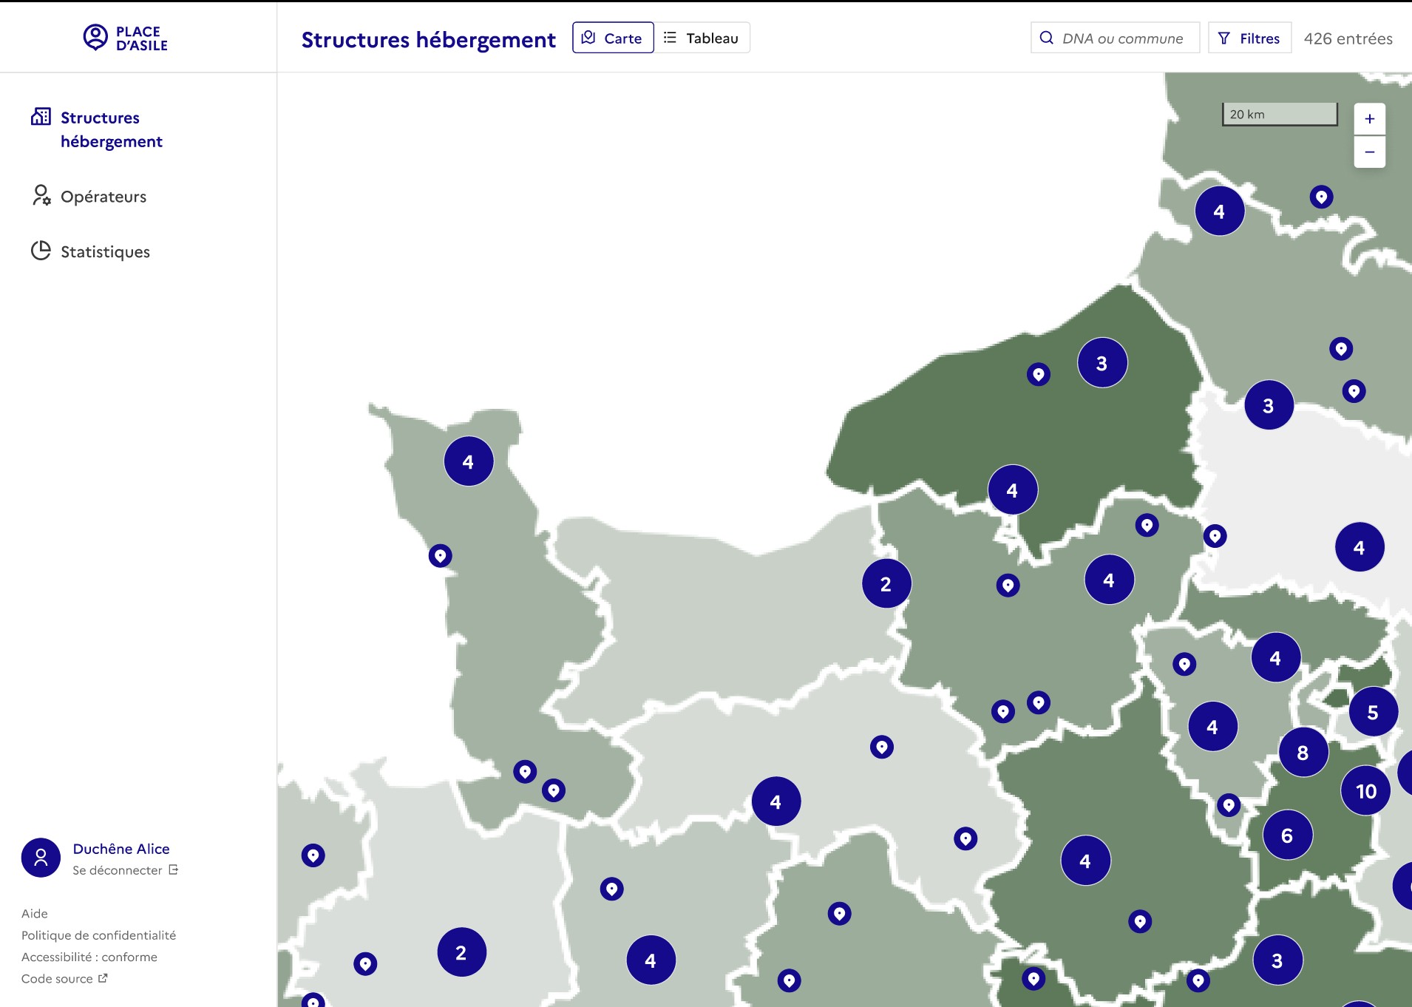This screenshot has width=1412, height=1007.
Task: Go to the Statistiques page
Action: click(104, 252)
